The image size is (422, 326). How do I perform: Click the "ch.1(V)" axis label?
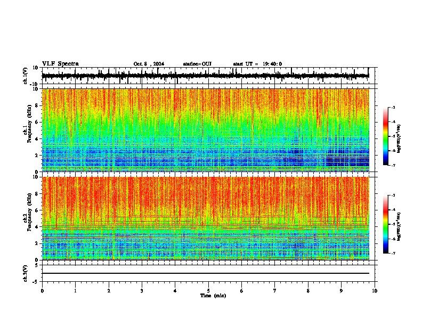(26, 76)
